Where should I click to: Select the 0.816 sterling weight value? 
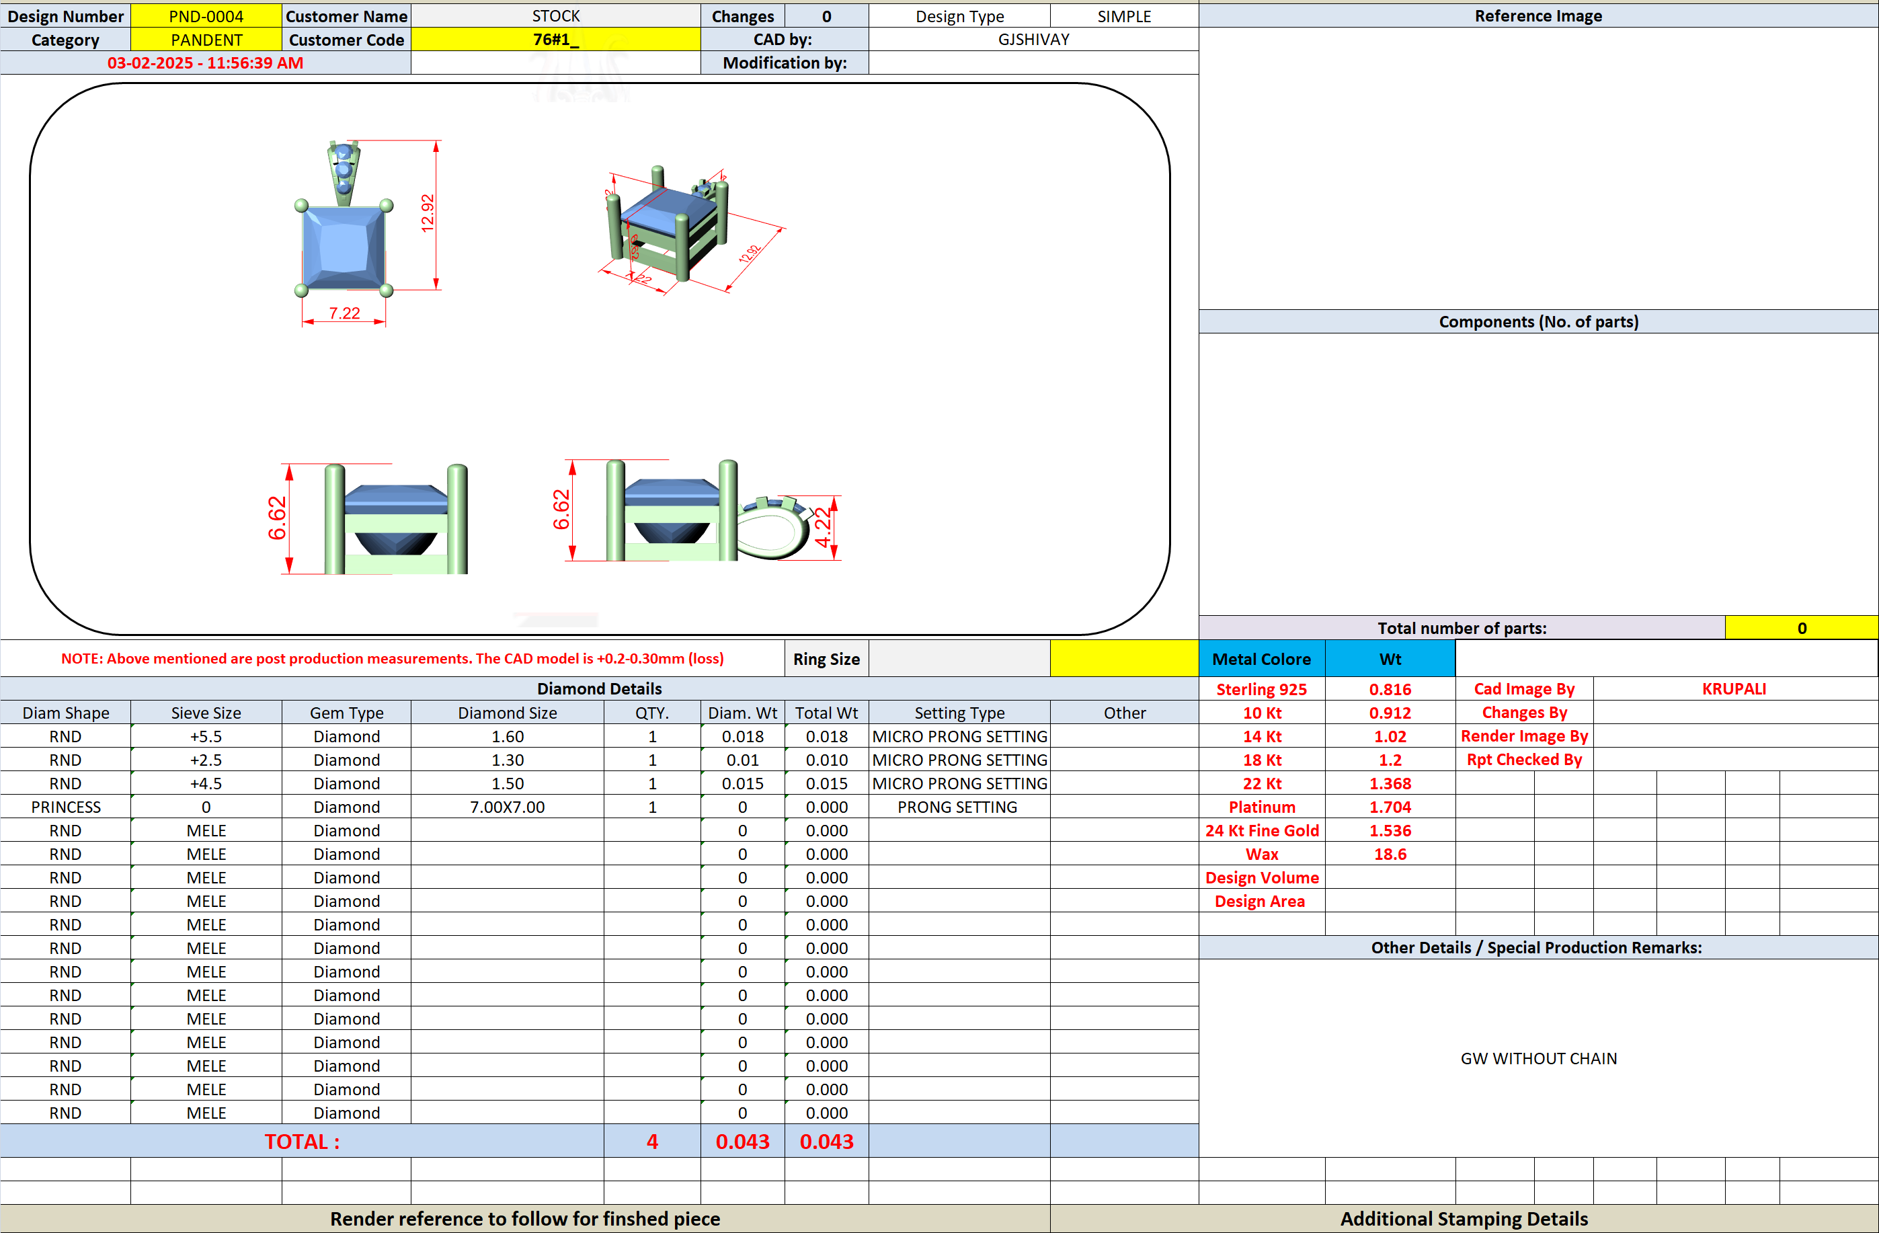(x=1390, y=689)
